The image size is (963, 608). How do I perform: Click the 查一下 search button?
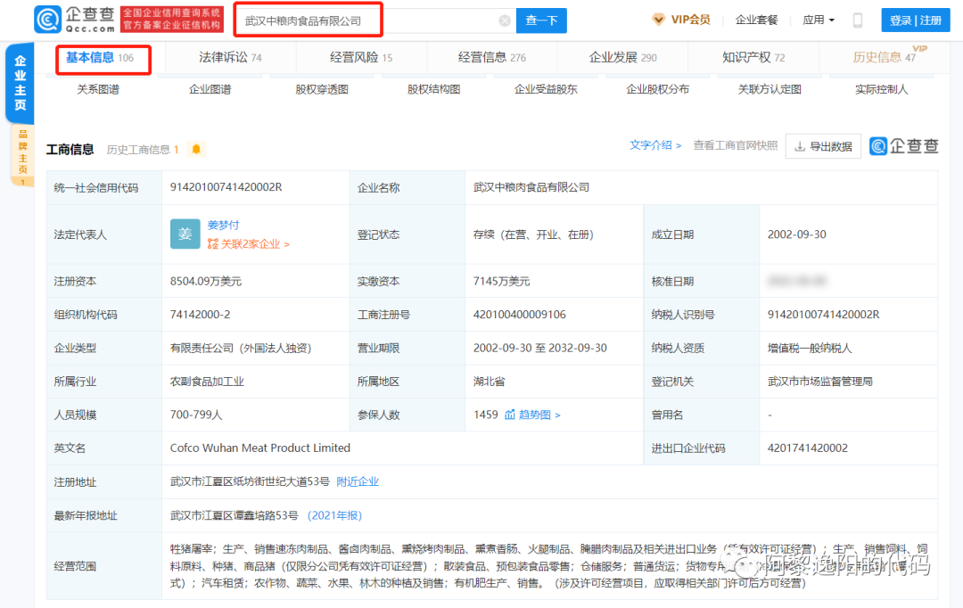coord(541,21)
